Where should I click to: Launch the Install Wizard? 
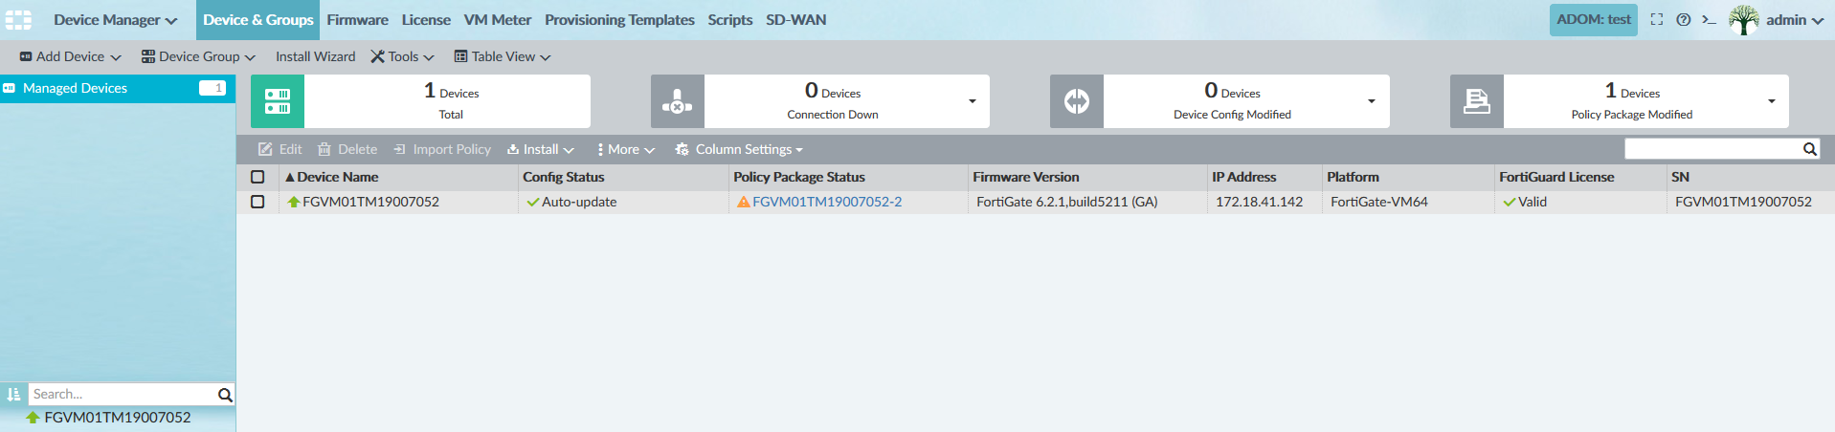click(315, 56)
